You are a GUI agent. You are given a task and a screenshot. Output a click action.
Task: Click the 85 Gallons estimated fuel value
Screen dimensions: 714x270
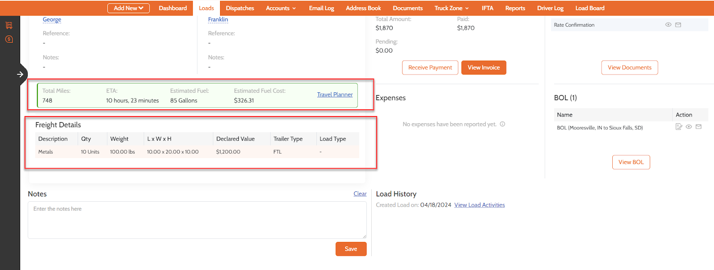(x=183, y=100)
